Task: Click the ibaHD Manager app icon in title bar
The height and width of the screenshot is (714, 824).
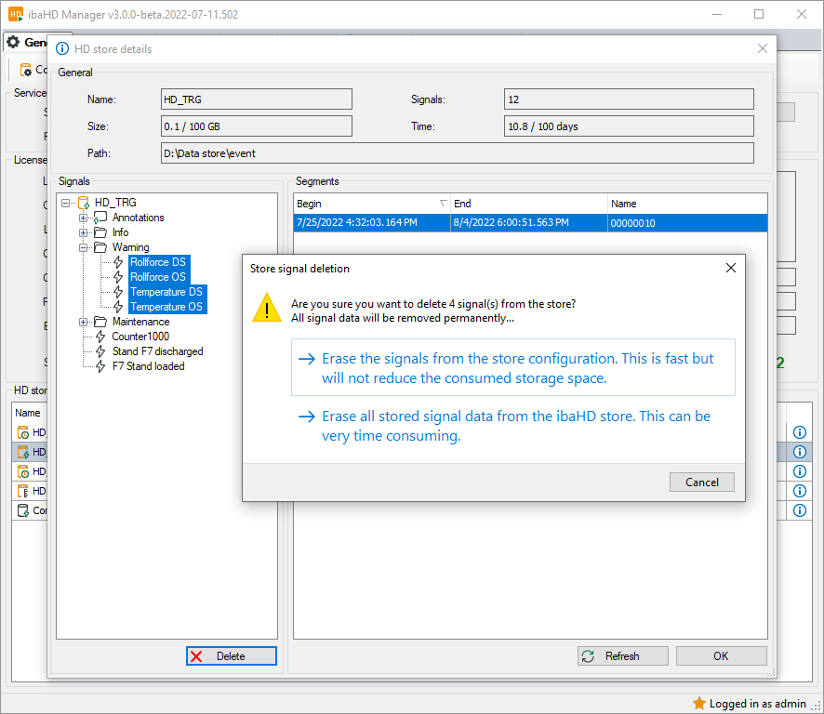Action: point(15,14)
